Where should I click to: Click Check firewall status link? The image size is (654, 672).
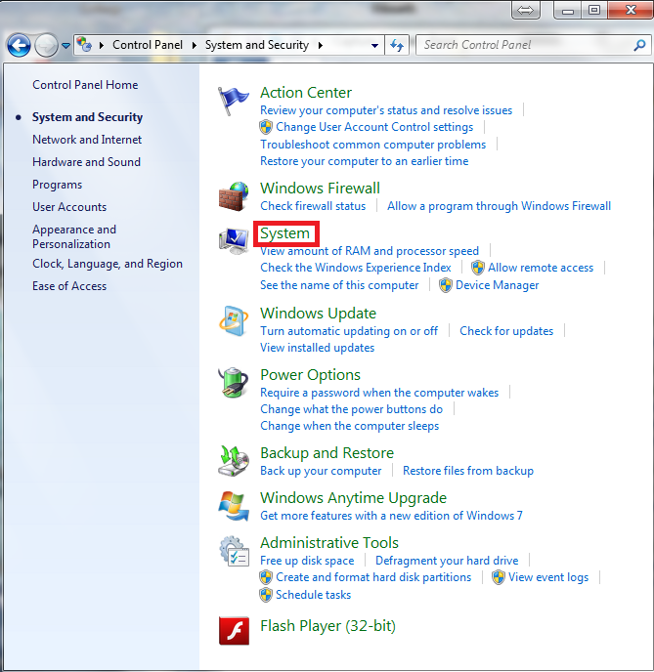pos(313,206)
